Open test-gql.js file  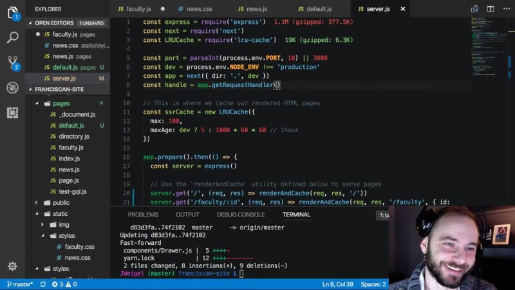click(68, 191)
